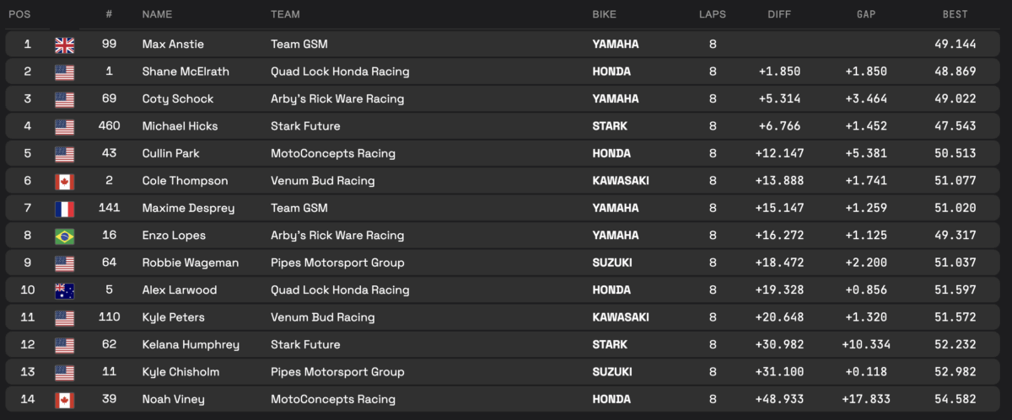The image size is (1012, 420).
Task: Click the French flag beside Maxime Desprey
Action: click(65, 209)
